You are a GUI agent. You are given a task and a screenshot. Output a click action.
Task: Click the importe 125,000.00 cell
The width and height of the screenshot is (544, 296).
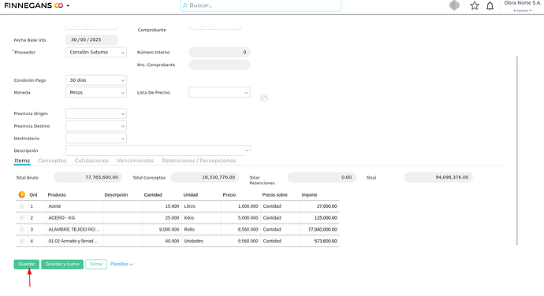tap(319, 217)
